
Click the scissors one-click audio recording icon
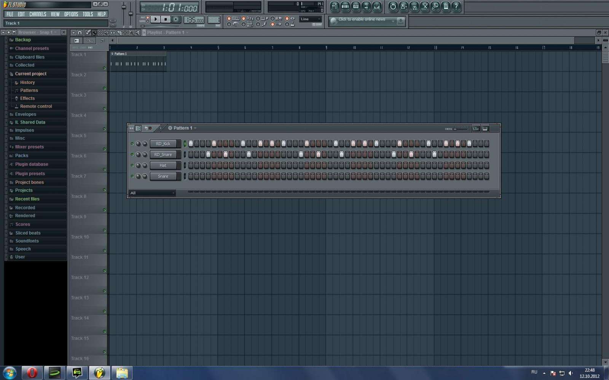click(x=425, y=6)
